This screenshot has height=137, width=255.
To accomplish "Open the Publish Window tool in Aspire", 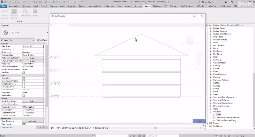I will coord(4,14).
